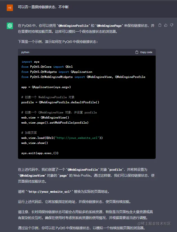Screen dimensions: 177x232
Task: Click the paragraph starting '在上述代码中'
Action: pos(86,176)
